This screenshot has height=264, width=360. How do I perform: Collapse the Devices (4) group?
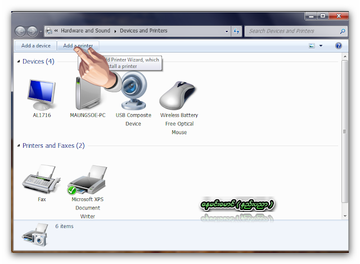pos(19,61)
